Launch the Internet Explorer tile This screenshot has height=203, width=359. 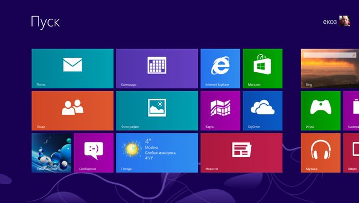(220, 68)
